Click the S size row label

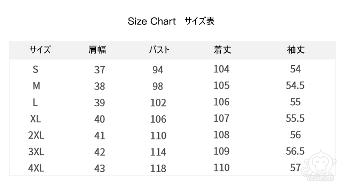tap(36, 70)
